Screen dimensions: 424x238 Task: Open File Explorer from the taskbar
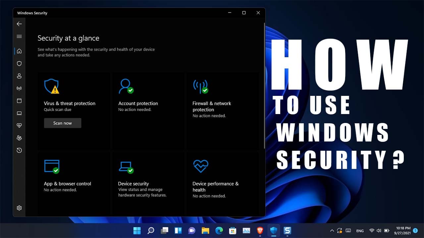[205, 230]
